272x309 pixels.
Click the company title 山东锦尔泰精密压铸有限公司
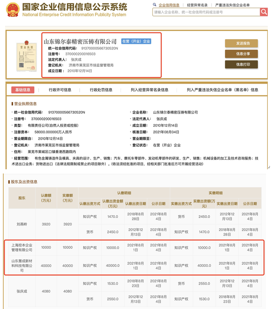pos(80,42)
